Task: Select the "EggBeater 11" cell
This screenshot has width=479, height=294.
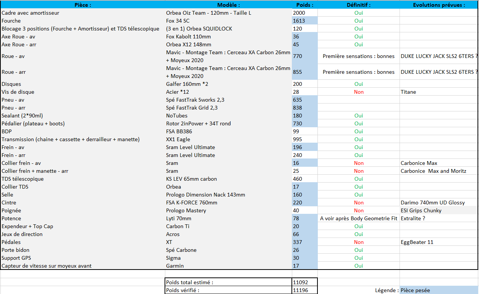Action: pos(439,242)
